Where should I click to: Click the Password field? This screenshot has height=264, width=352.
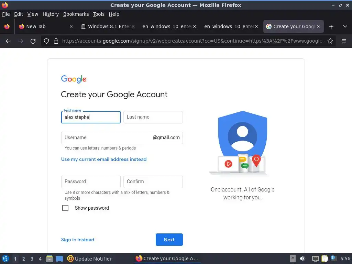point(91,181)
